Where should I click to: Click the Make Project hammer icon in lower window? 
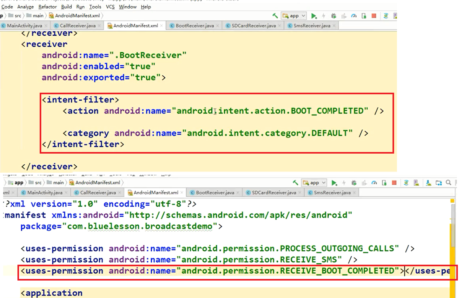(295, 182)
